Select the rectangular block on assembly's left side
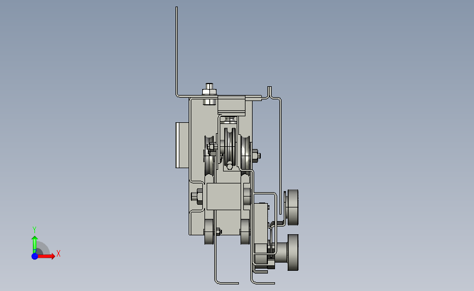The width and height of the screenshot is (474, 291). click(182, 145)
